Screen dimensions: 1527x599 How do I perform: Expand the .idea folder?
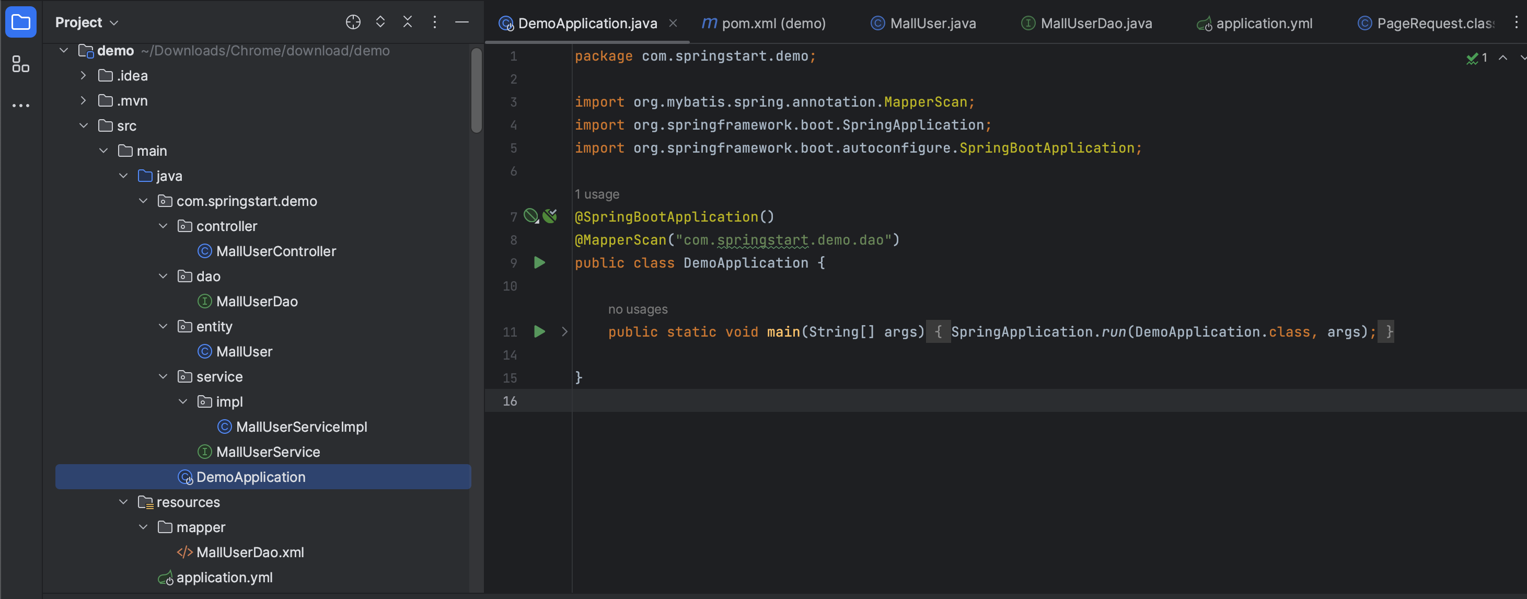[x=84, y=76]
